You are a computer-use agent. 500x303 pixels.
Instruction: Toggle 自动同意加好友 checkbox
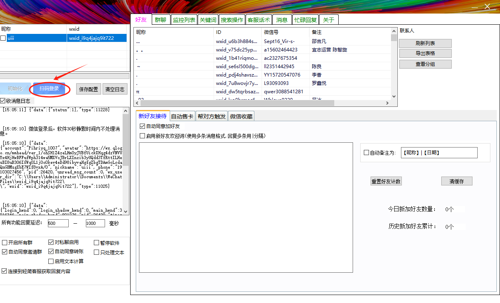coord(143,126)
